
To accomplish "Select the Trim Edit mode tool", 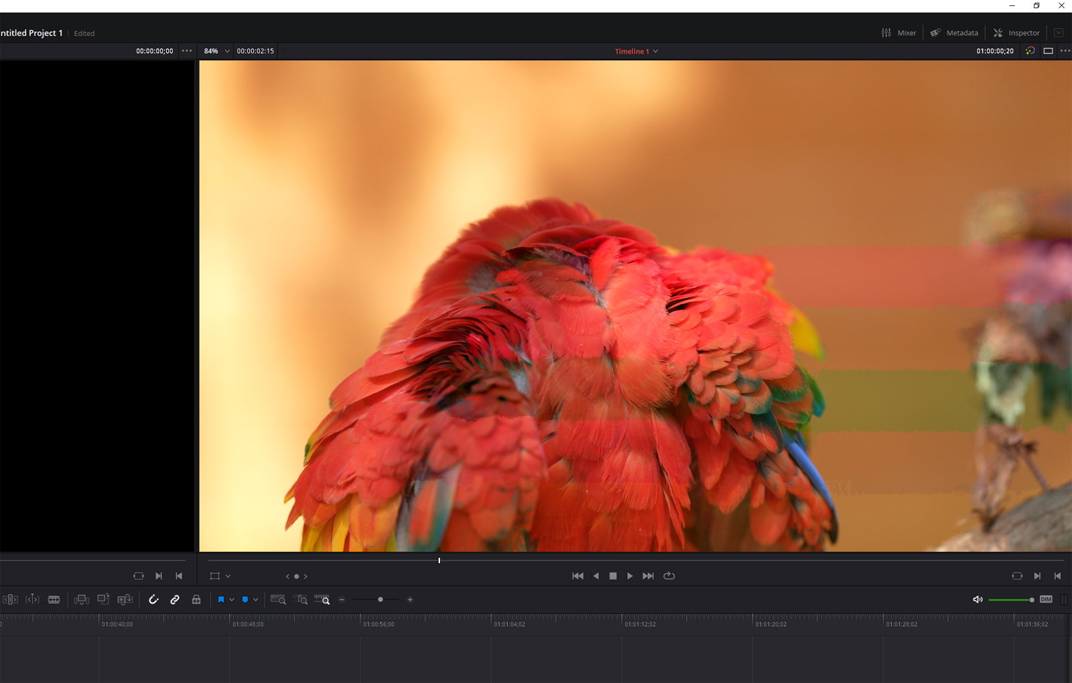I will tap(10, 600).
